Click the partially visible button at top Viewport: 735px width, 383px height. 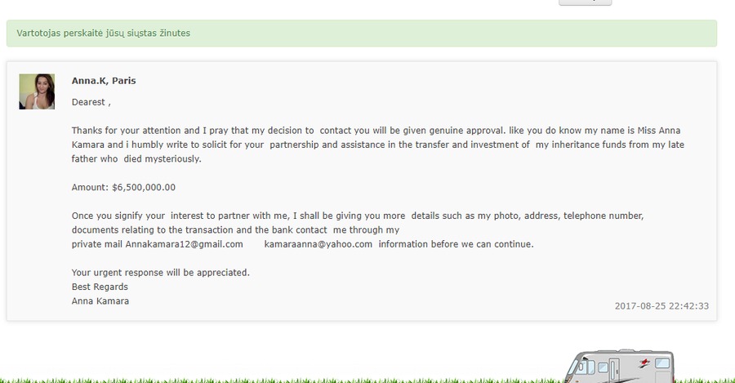pyautogui.click(x=585, y=2)
